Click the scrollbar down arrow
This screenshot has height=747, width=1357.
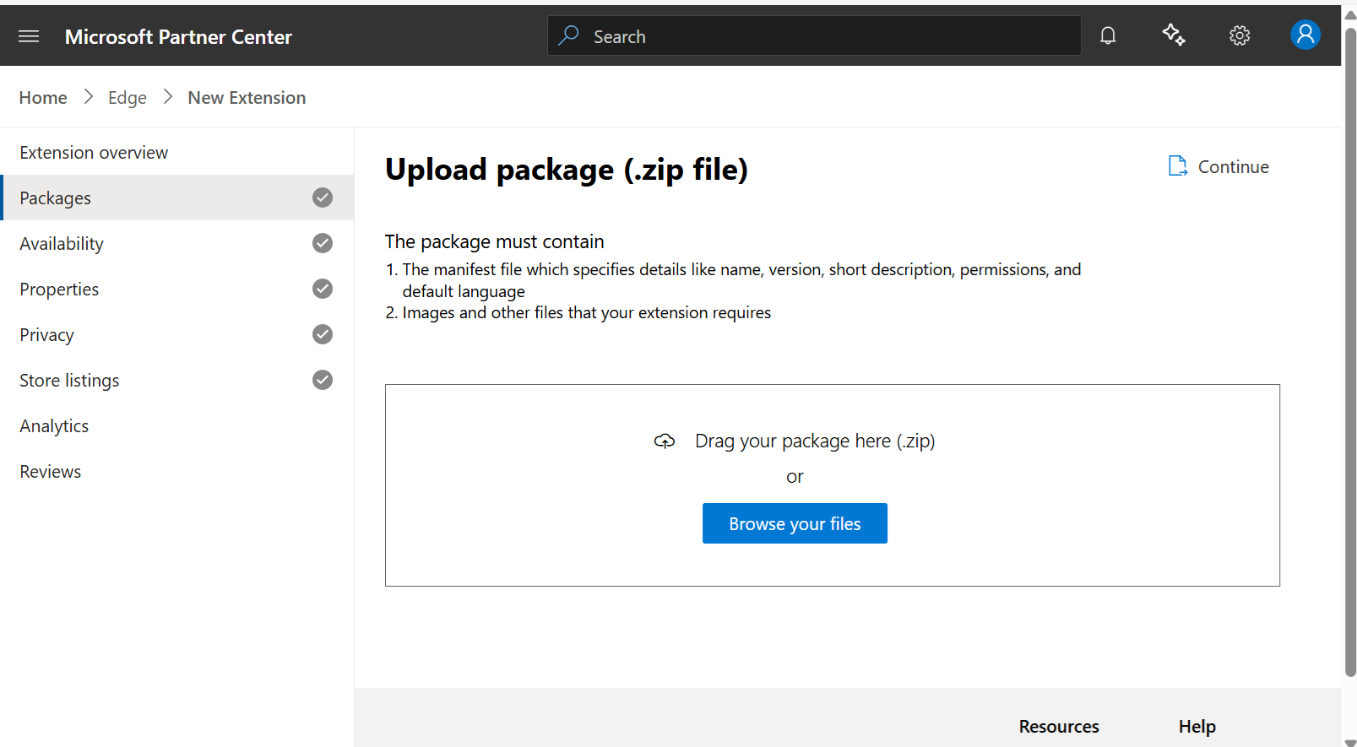click(1350, 742)
